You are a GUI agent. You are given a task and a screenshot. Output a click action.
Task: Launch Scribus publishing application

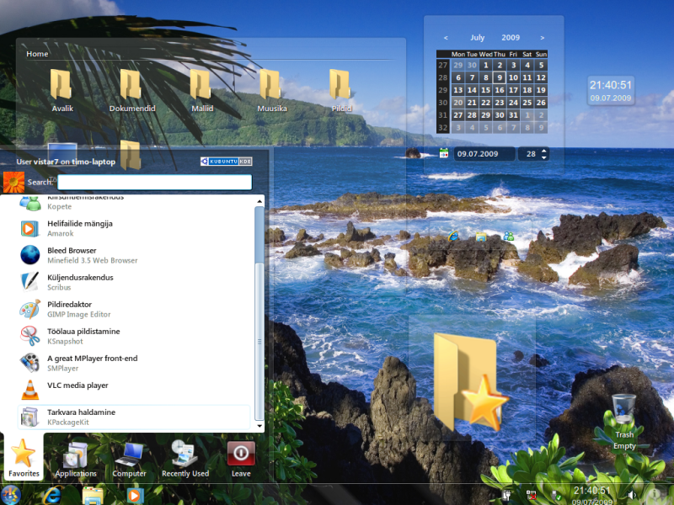(133, 282)
